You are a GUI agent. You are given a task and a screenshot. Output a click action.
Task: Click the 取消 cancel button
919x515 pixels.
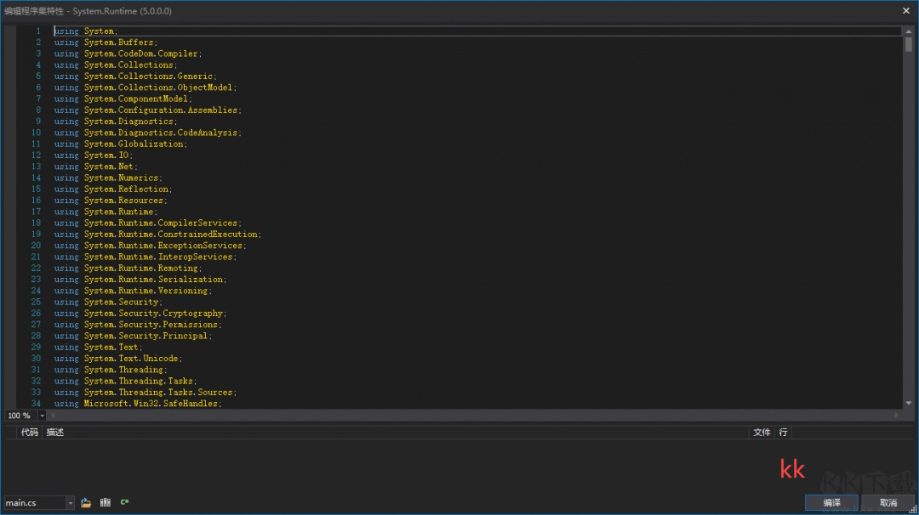[888, 502]
